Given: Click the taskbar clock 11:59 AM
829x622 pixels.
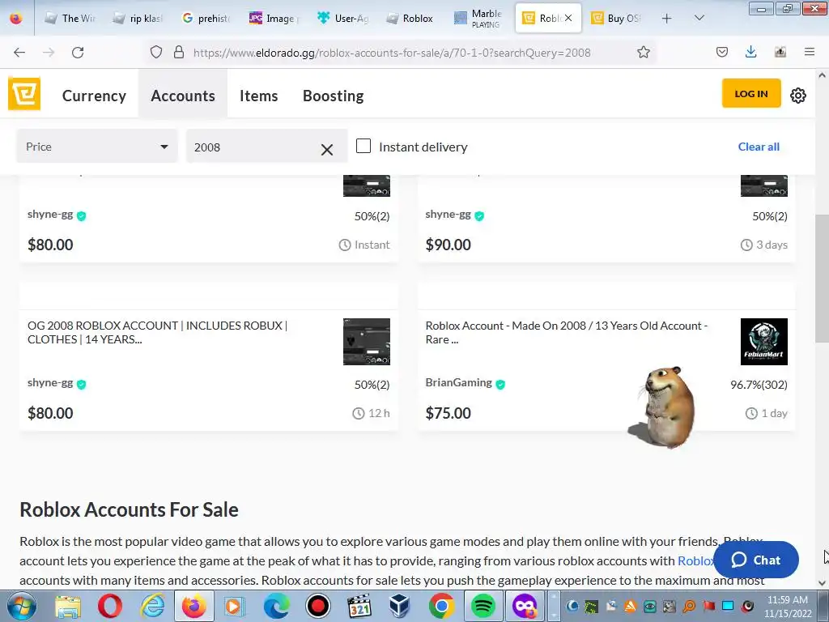Looking at the screenshot, I should [x=788, y=600].
